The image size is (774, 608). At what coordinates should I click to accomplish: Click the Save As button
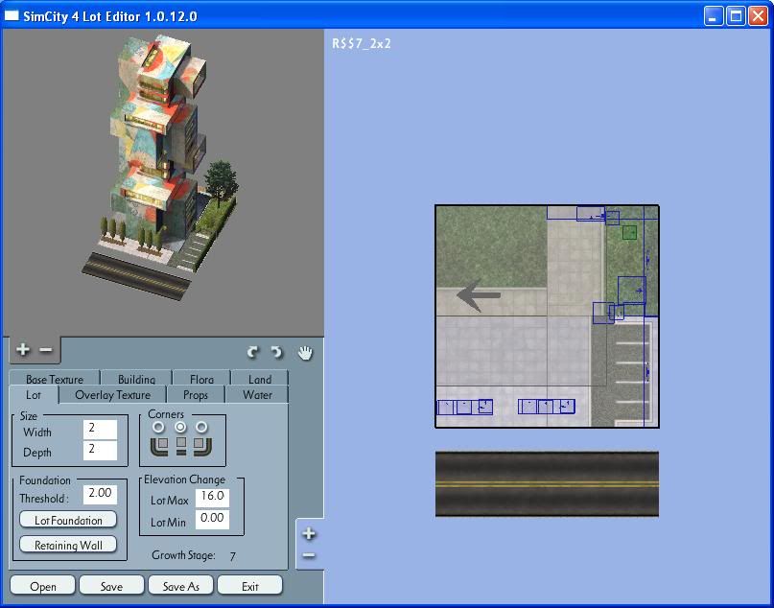pos(180,586)
